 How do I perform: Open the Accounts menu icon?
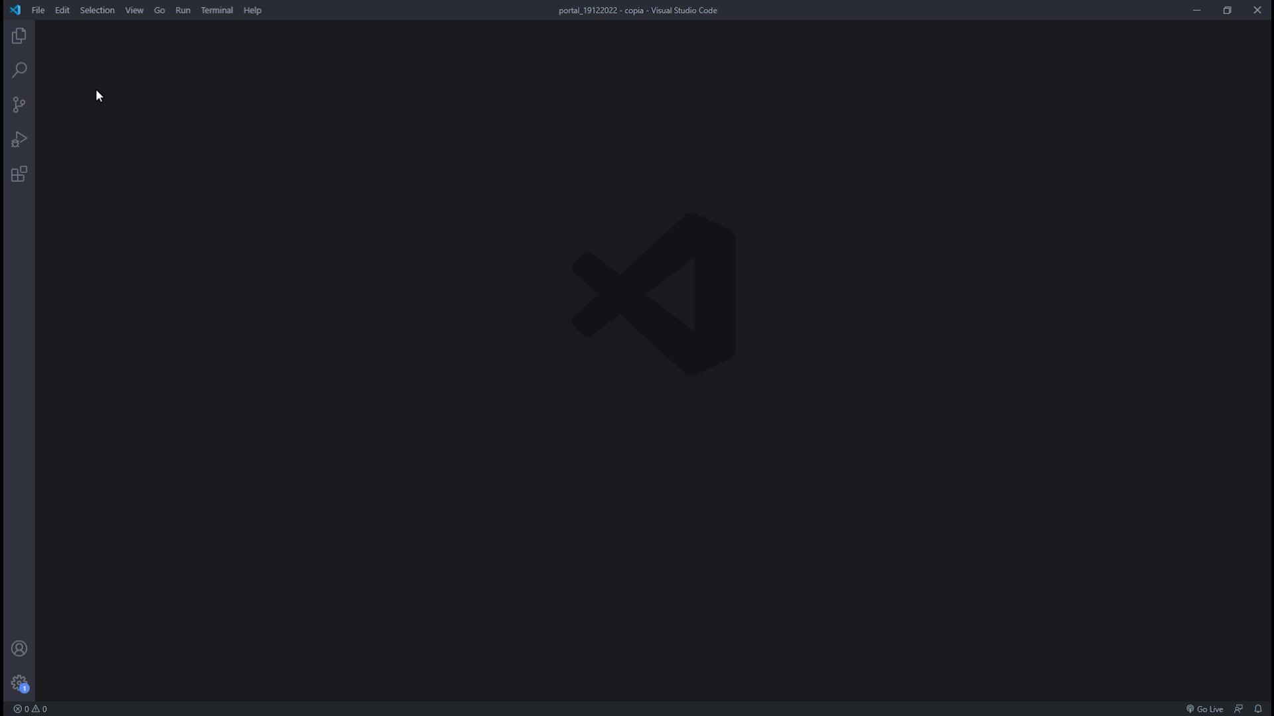(19, 648)
